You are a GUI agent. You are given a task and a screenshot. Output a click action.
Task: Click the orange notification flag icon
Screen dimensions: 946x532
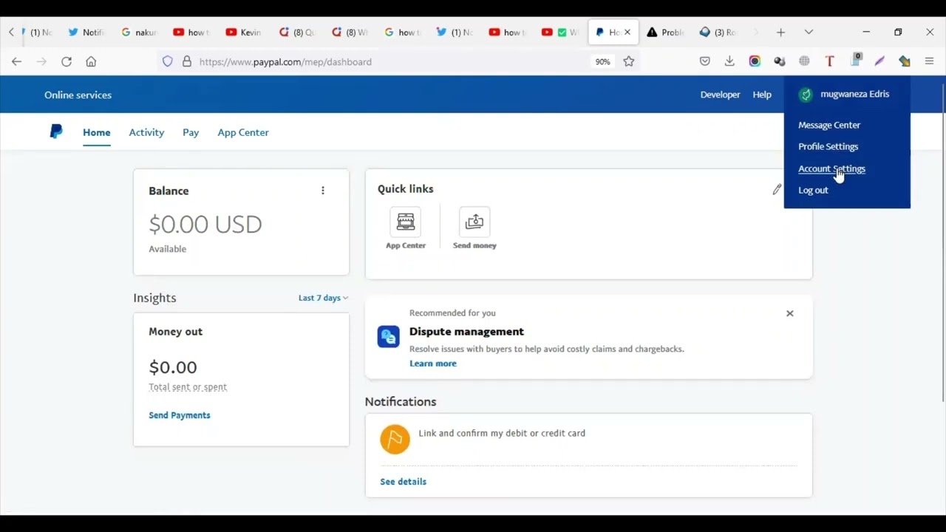pos(395,439)
